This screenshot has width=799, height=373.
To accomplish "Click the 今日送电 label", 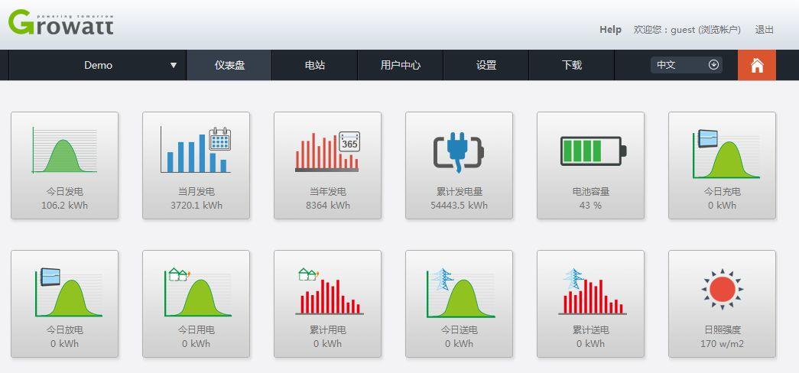I will [459, 330].
